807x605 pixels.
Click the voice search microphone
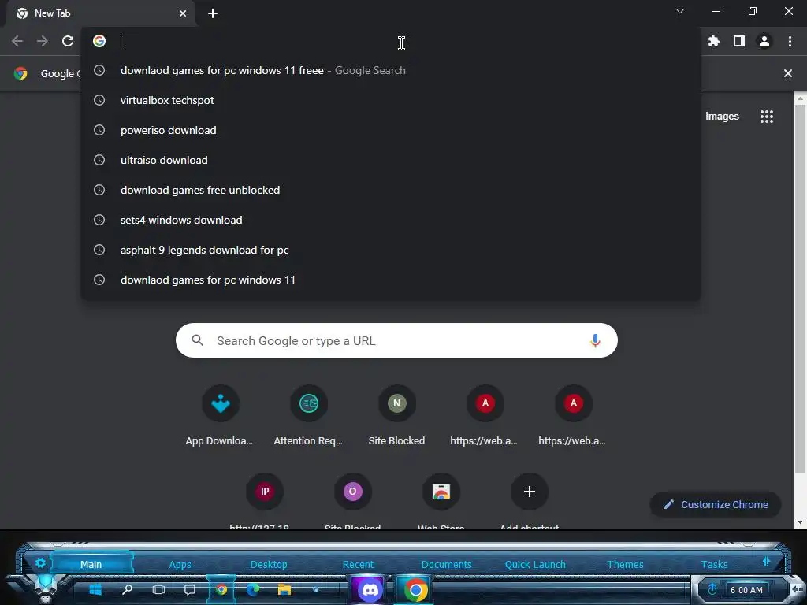[x=595, y=340]
